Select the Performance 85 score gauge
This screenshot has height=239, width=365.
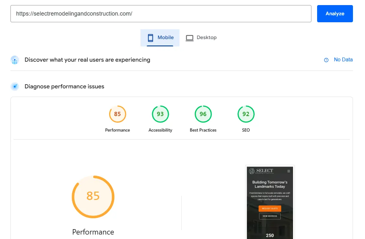118,114
